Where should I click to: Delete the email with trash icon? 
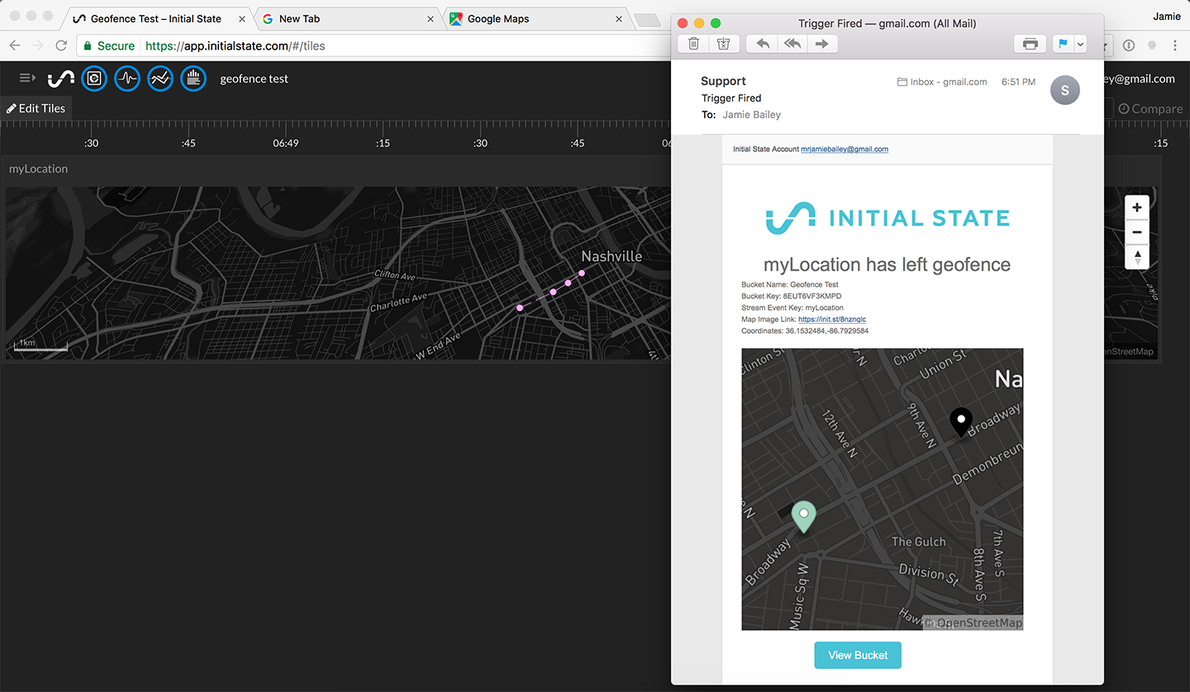click(694, 44)
